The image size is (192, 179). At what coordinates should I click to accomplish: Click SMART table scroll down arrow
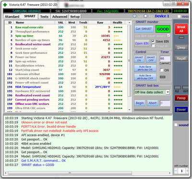pyautogui.click(x=129, y=110)
